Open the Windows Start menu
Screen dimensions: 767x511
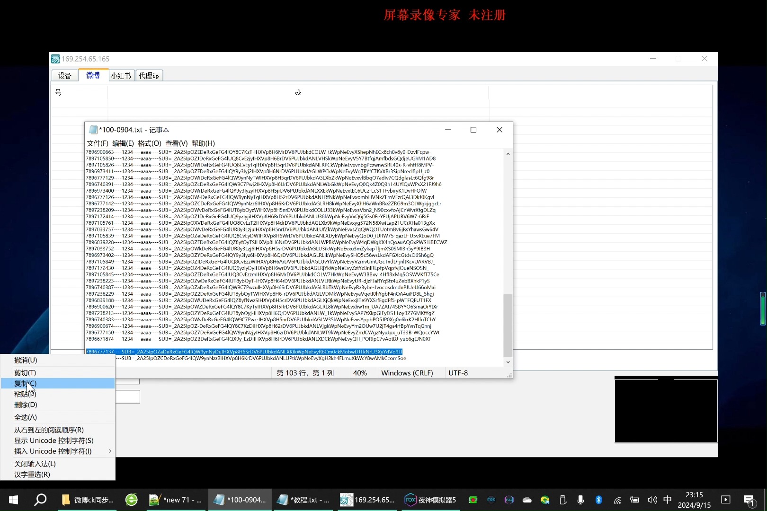point(13,500)
